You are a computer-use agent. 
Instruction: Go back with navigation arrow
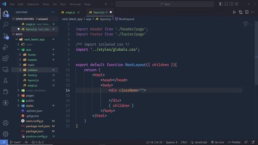pos(106,4)
